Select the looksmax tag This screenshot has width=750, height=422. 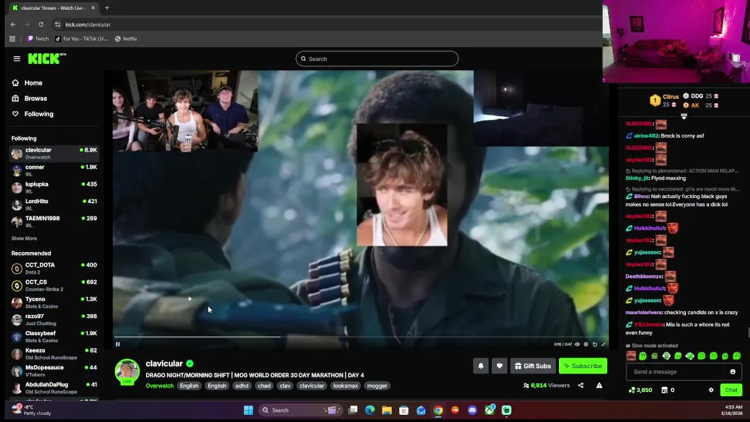[x=345, y=386]
